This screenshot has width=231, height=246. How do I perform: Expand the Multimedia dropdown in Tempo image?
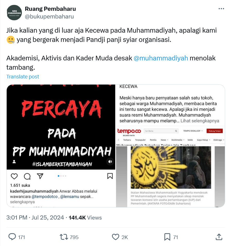point(178,140)
